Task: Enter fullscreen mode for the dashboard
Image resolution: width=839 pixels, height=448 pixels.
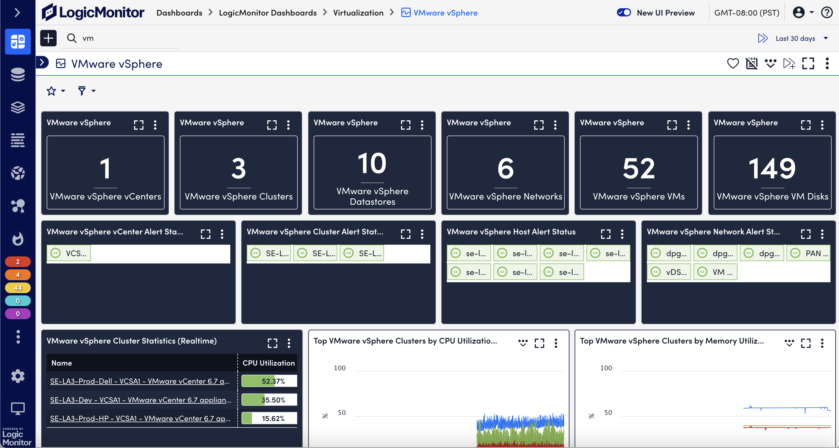Action: click(809, 64)
